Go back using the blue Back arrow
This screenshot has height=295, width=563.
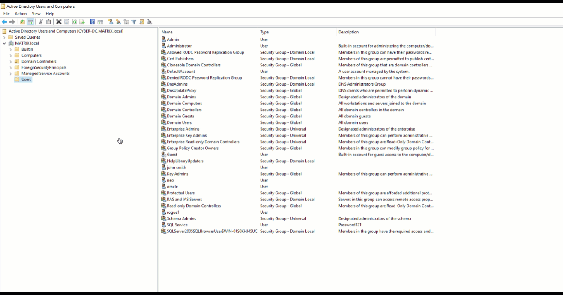click(4, 22)
